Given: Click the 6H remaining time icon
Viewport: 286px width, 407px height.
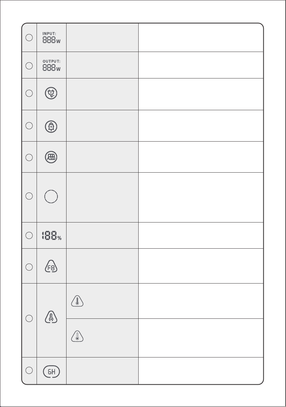Looking at the screenshot, I should pyautogui.click(x=51, y=371).
